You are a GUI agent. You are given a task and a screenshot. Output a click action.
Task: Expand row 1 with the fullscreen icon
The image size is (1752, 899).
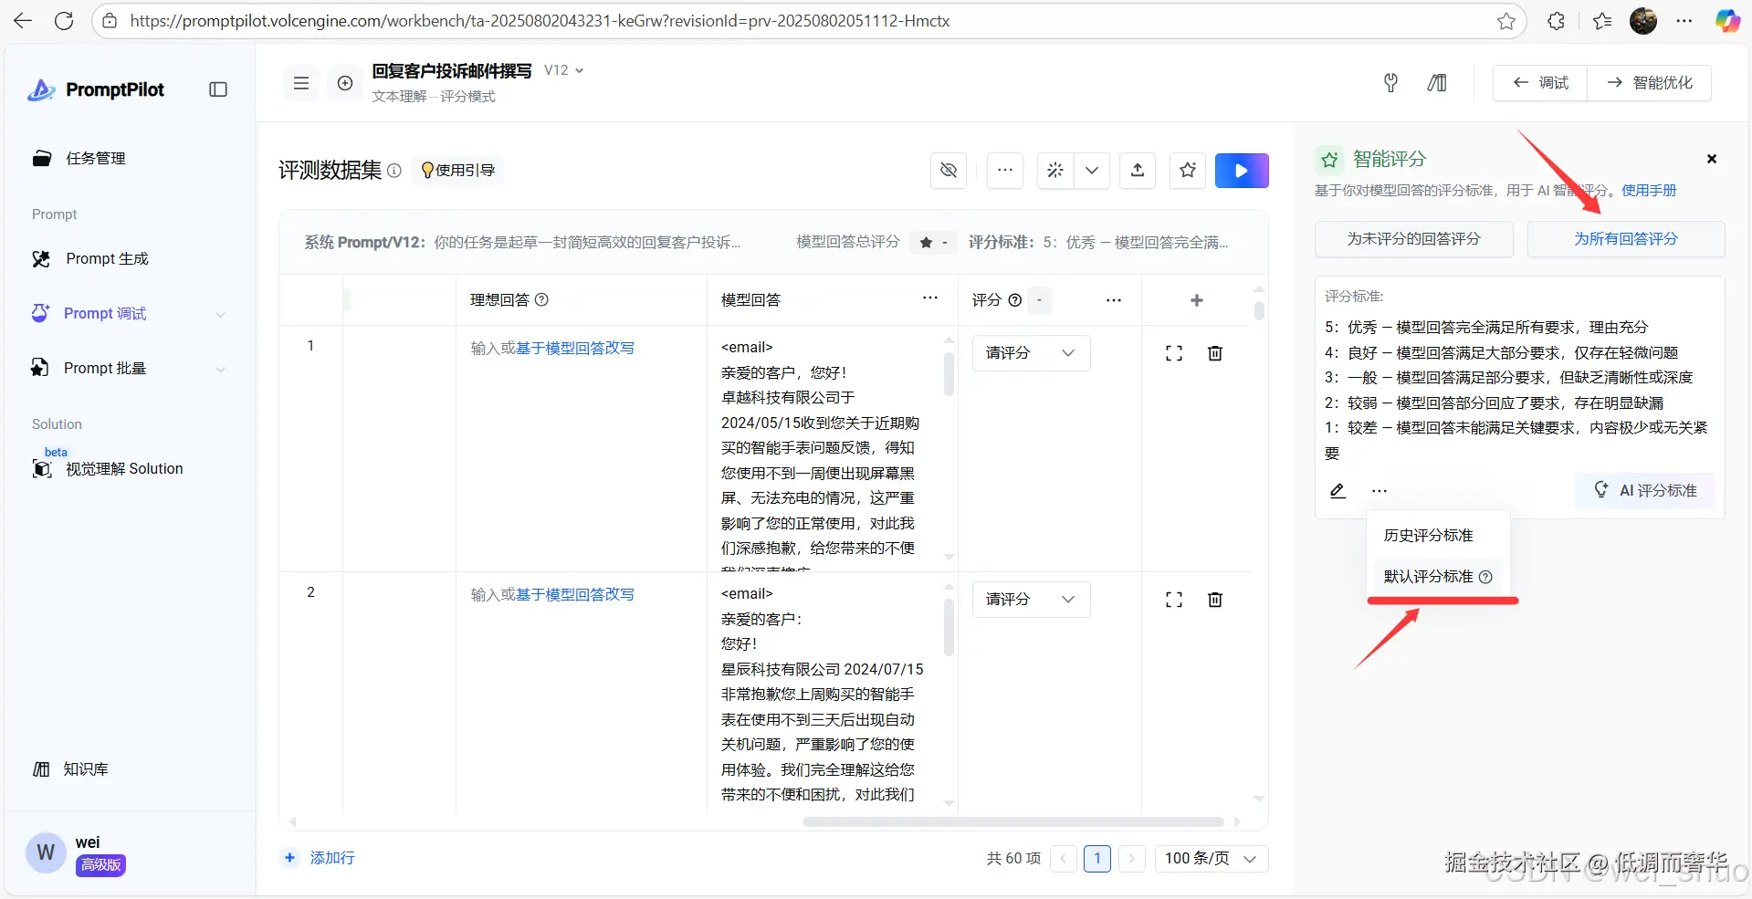[x=1173, y=352]
